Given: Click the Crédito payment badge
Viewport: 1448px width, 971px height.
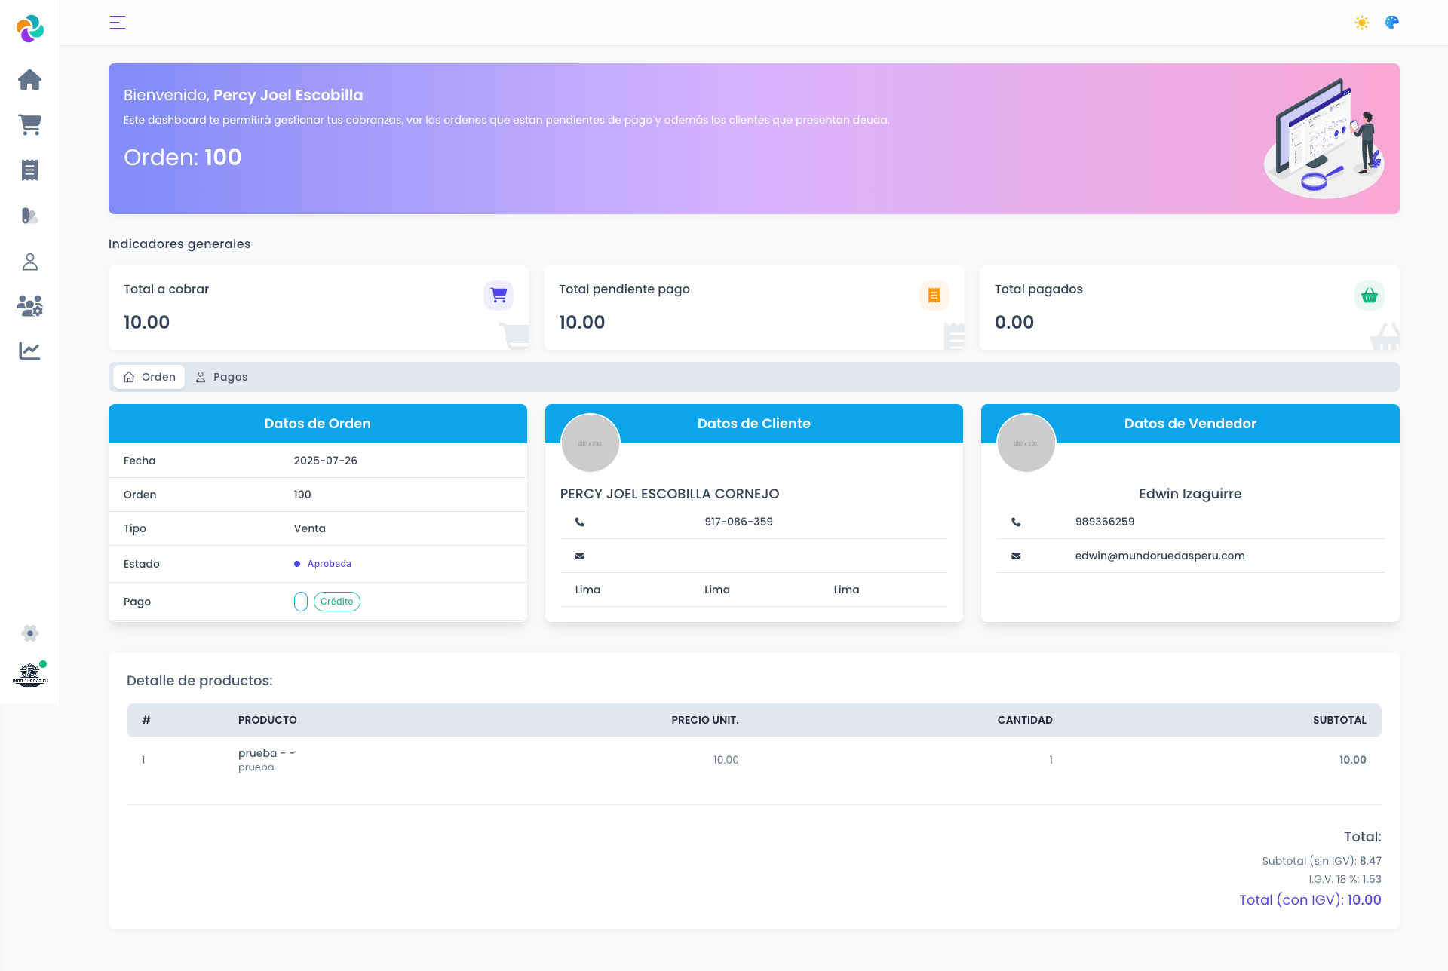Looking at the screenshot, I should 336,602.
